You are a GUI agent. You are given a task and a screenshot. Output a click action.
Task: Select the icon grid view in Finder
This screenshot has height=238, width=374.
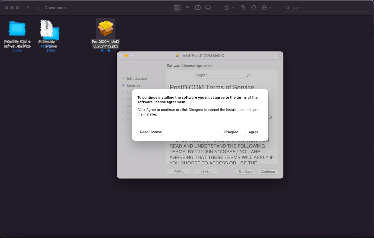177,8
